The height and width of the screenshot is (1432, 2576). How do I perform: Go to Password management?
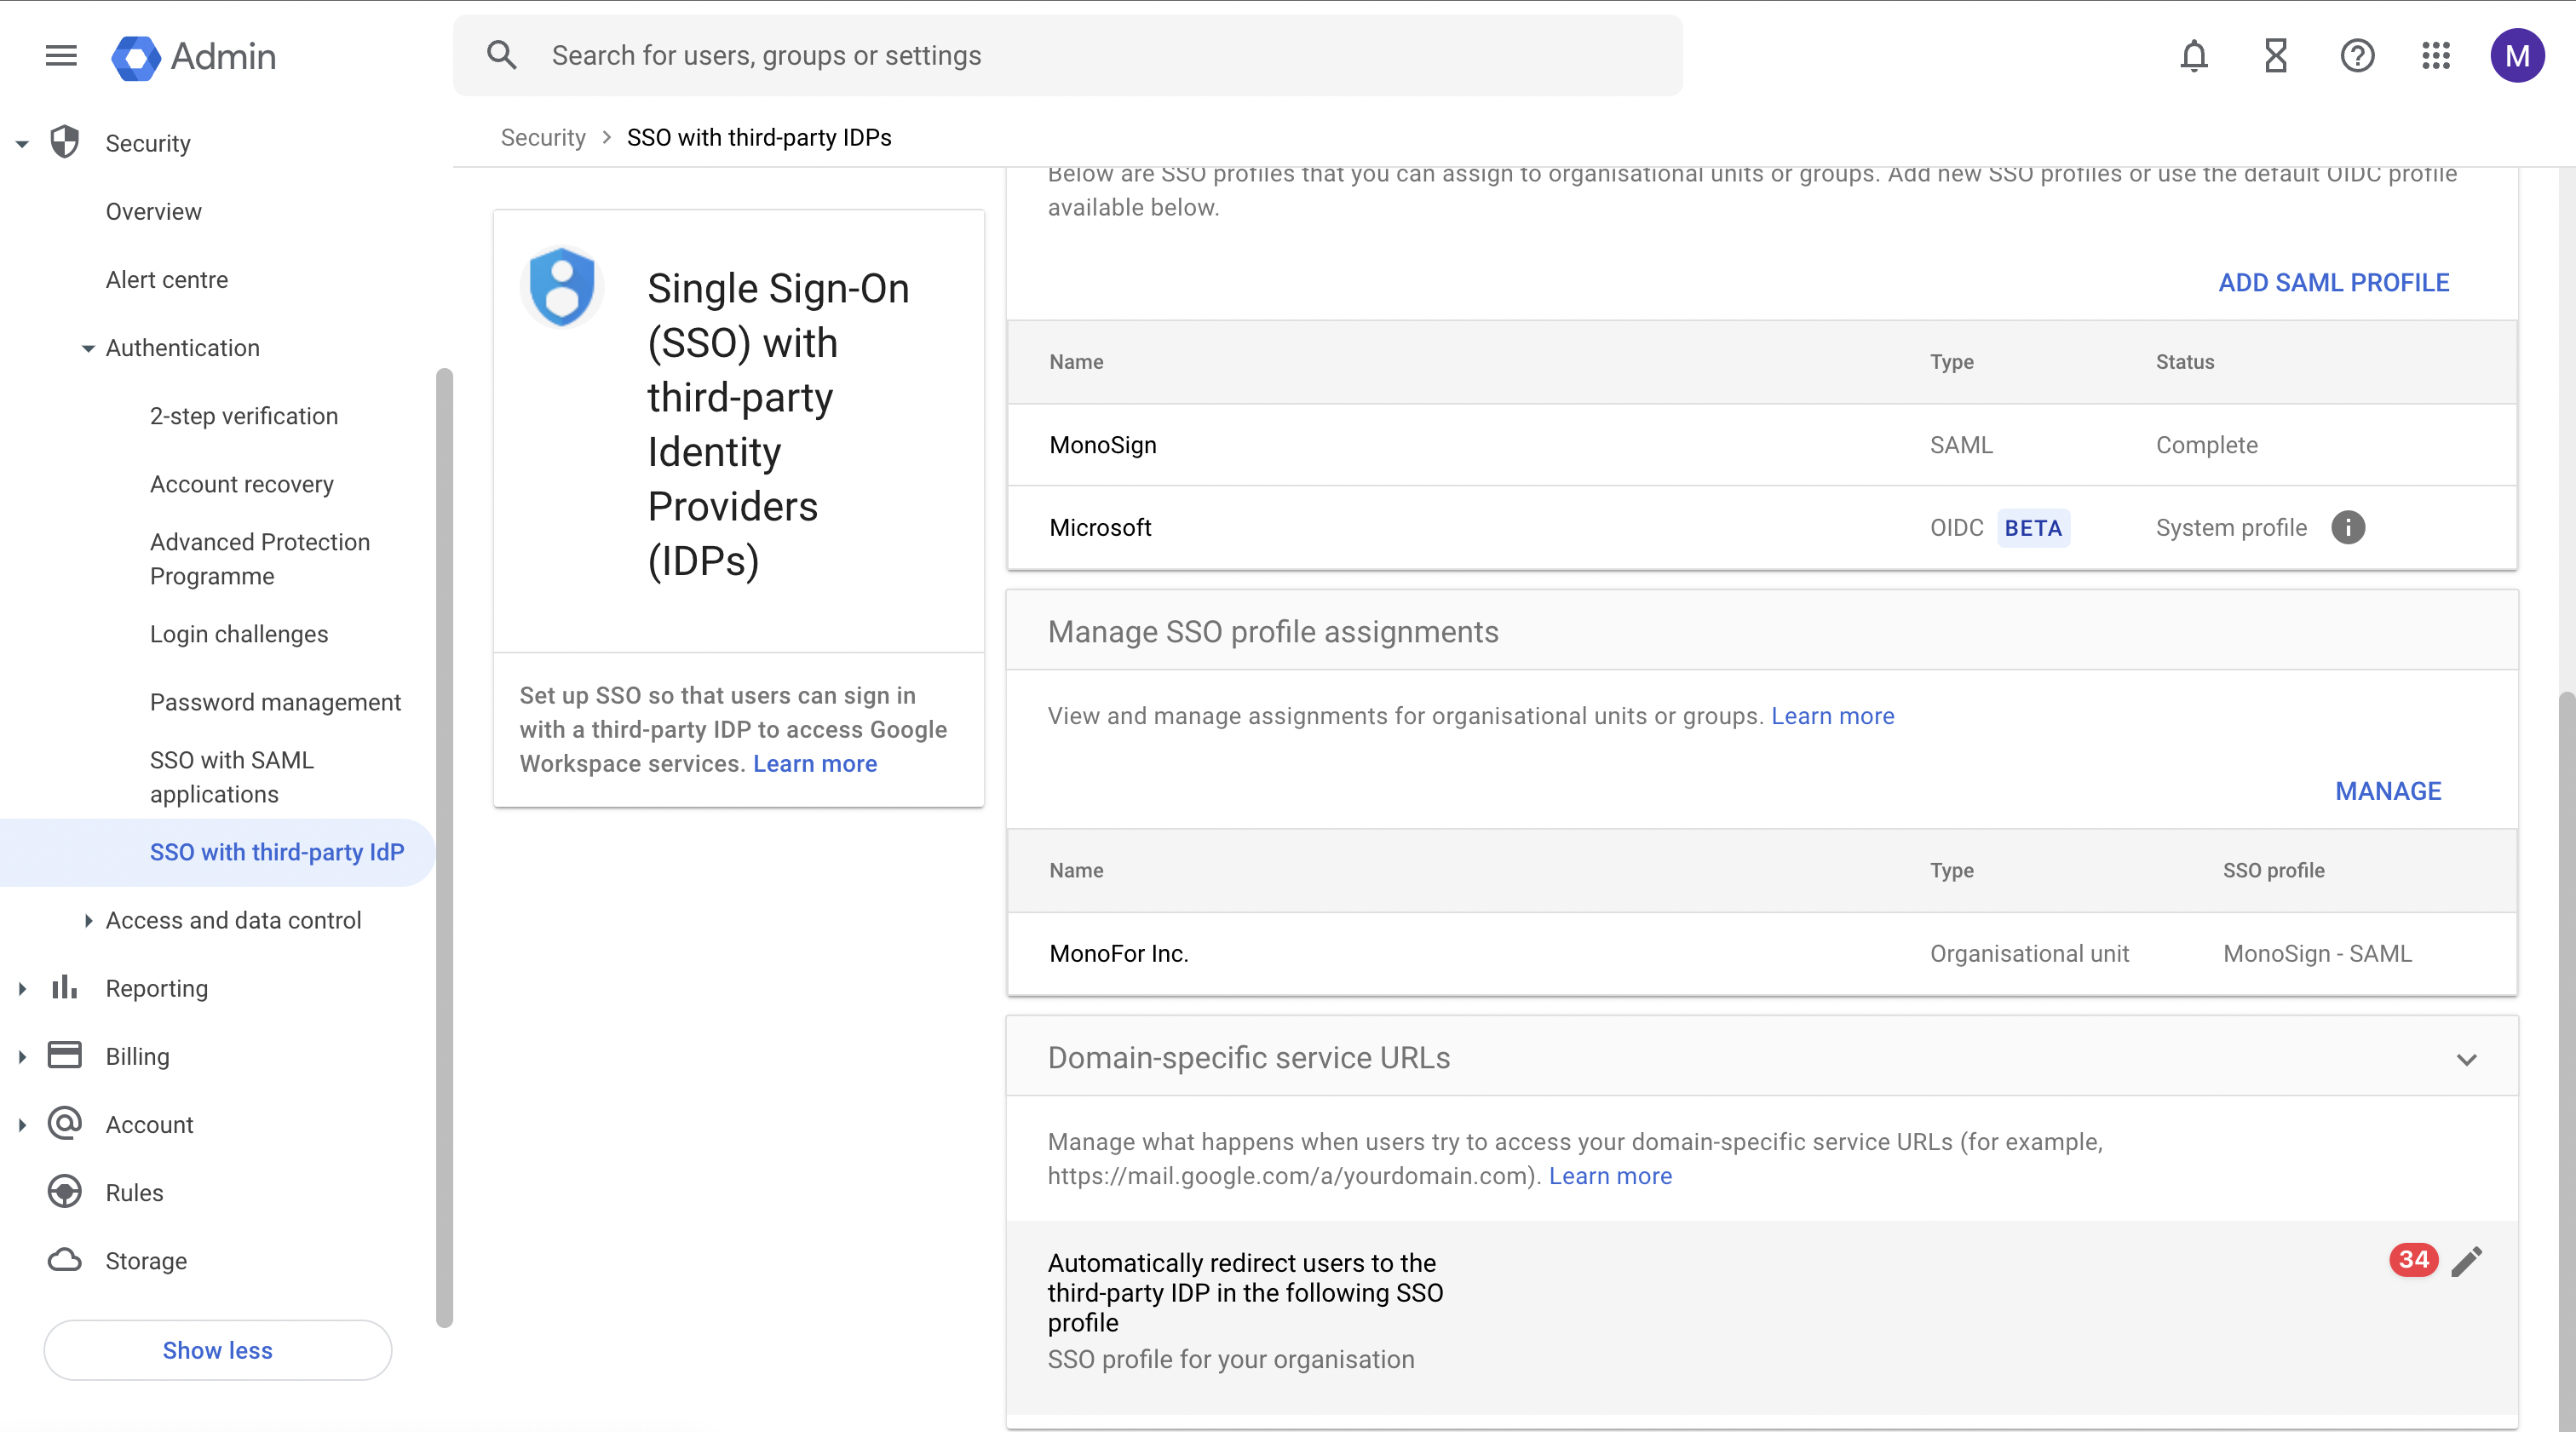pyautogui.click(x=275, y=702)
